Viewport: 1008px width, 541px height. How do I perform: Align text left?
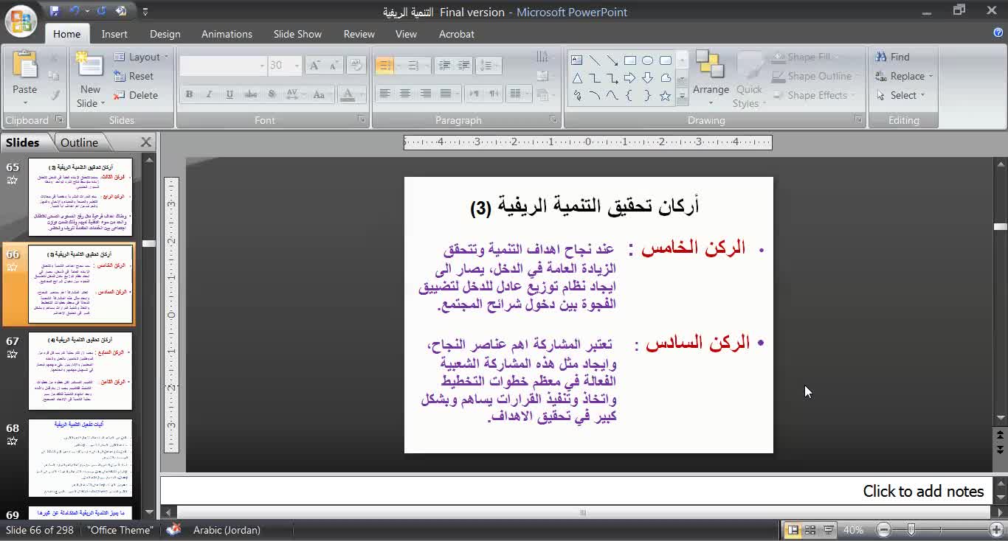pyautogui.click(x=384, y=94)
